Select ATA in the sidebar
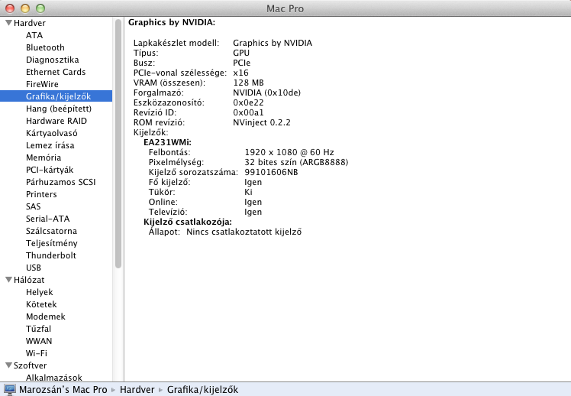This screenshot has width=571, height=396. point(34,35)
